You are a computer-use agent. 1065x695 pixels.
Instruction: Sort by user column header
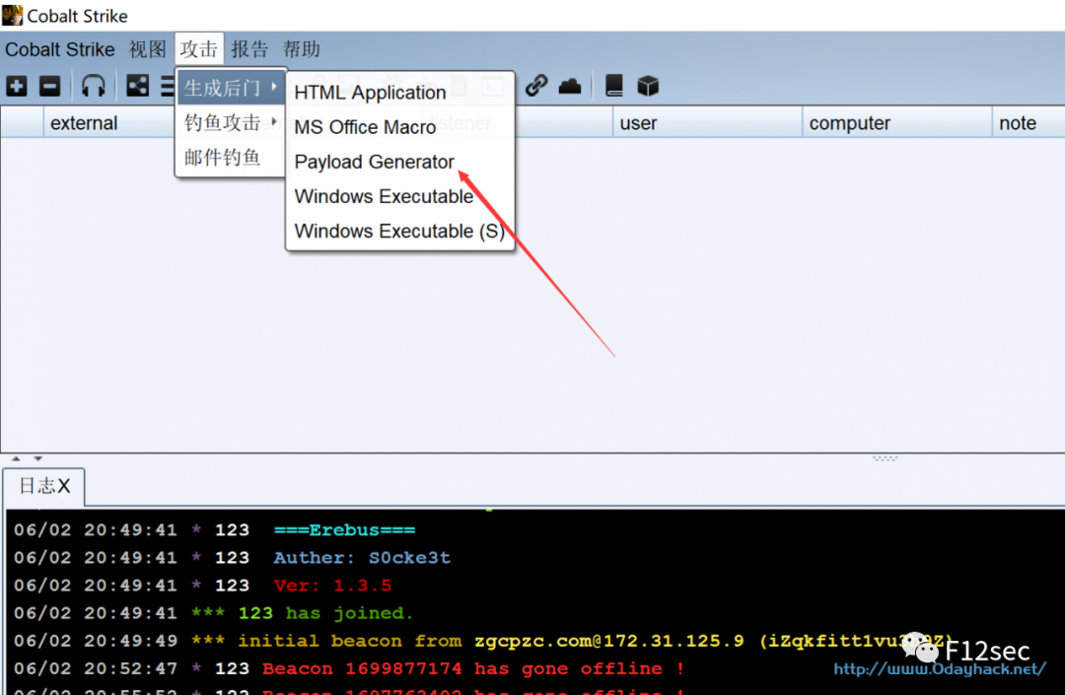click(706, 123)
